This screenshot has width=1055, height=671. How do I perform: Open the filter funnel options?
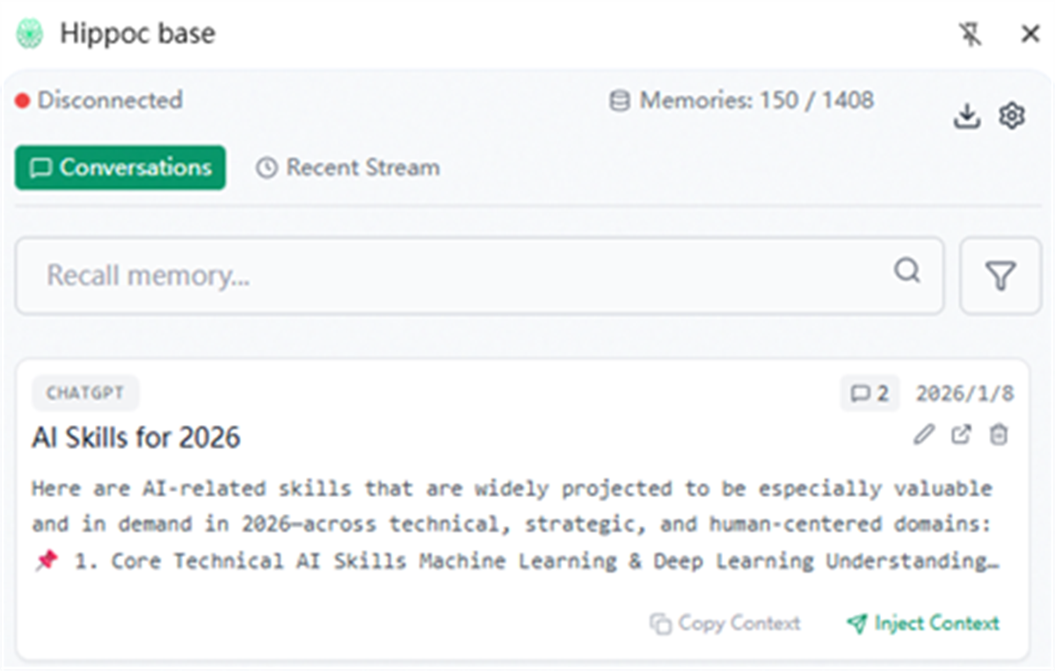1000,276
